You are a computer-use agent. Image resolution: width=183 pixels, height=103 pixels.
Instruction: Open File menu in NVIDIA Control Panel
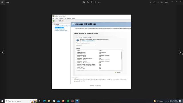(53, 18)
